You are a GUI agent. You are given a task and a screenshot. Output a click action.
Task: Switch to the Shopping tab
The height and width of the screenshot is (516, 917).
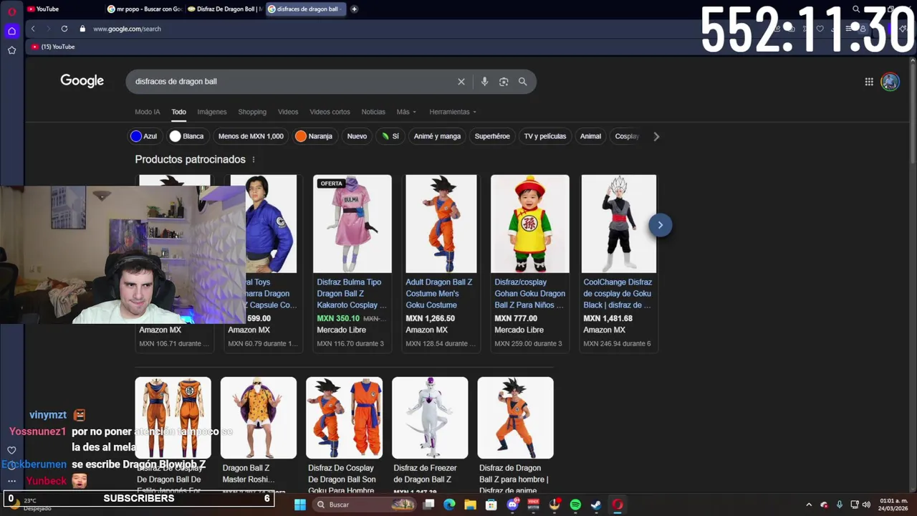(252, 112)
